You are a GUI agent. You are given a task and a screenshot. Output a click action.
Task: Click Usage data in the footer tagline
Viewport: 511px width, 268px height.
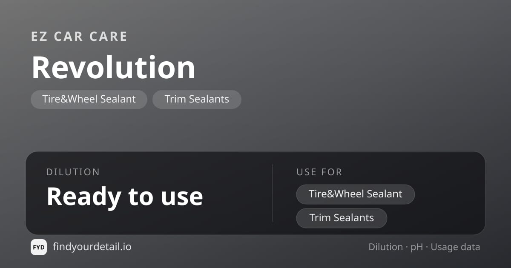455,248
